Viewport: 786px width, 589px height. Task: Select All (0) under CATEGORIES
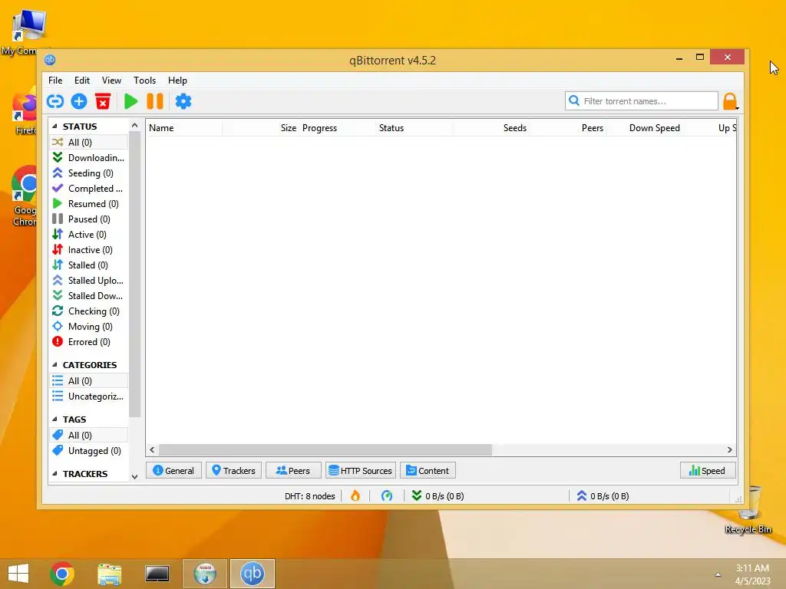(x=89, y=381)
